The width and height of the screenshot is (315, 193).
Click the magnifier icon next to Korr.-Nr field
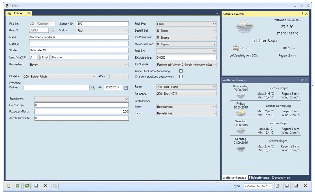point(52,30)
